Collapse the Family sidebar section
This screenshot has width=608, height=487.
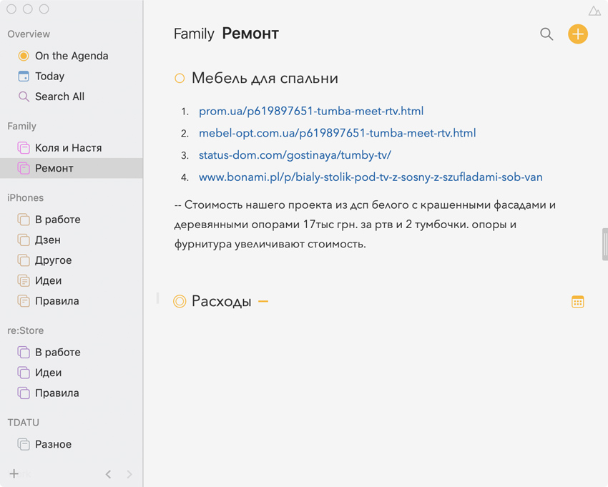[x=21, y=126]
